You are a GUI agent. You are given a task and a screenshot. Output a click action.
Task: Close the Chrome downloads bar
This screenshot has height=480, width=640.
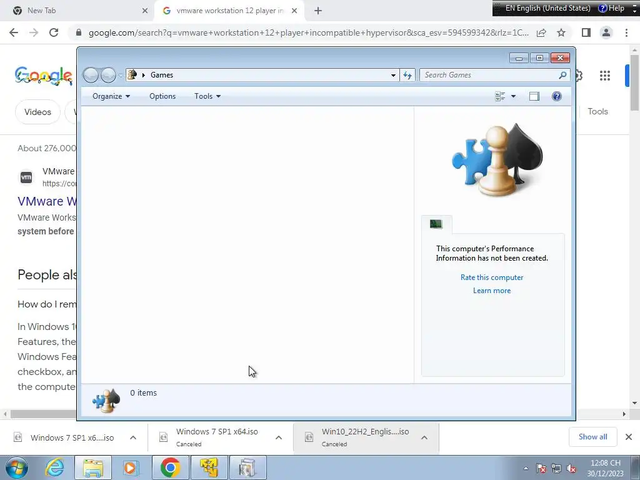[x=629, y=437]
